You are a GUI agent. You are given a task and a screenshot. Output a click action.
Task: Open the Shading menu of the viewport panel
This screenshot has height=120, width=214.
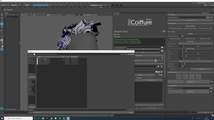26,13
